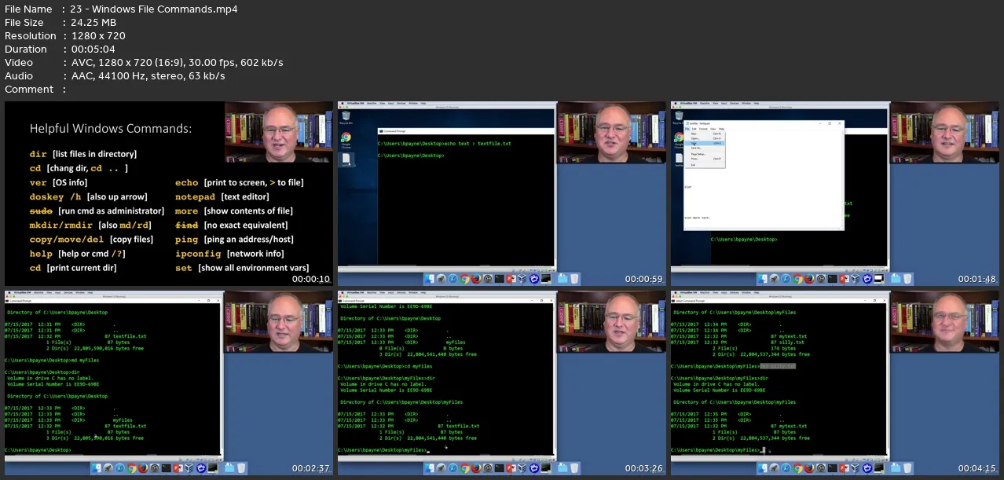
Task: Click the Trash dock icon in 00:01:48 frame
Action: [x=907, y=278]
